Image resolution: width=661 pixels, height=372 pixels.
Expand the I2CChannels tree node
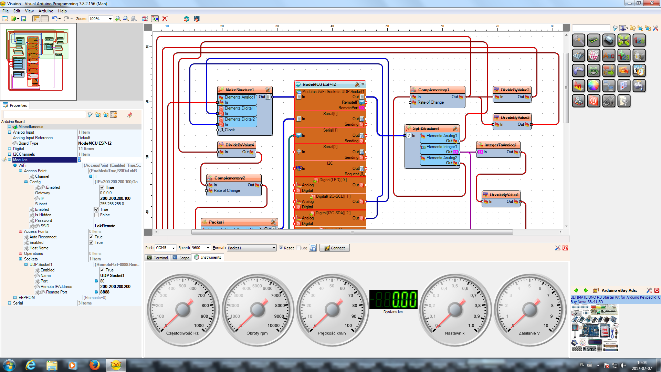point(9,154)
